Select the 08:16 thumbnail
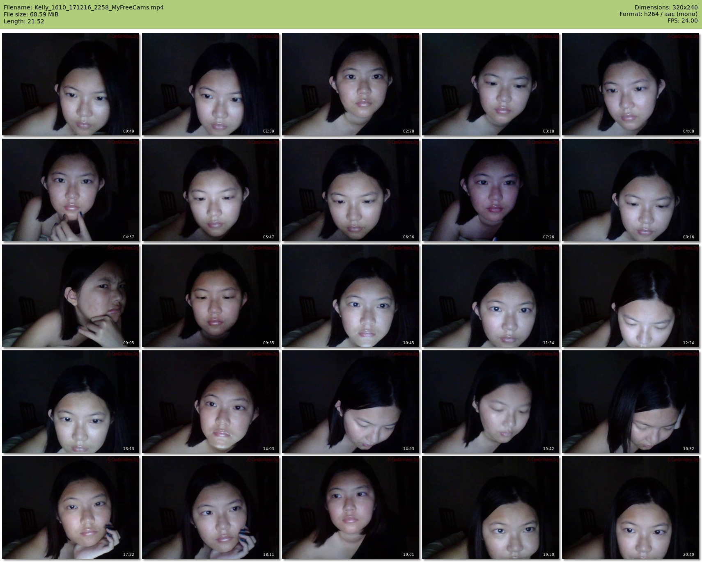 (631, 190)
